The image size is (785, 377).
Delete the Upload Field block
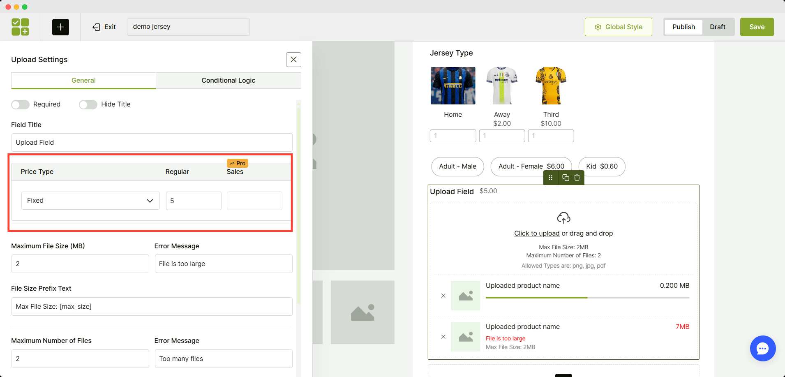point(577,178)
